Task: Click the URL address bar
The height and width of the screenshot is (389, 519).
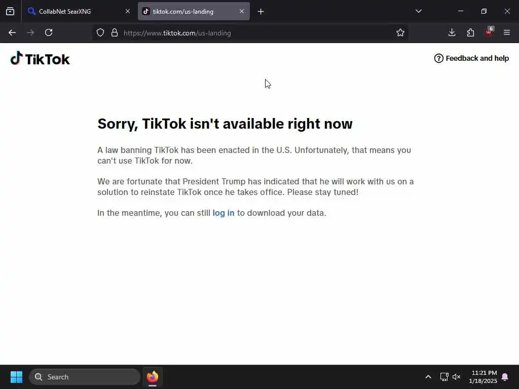Action: 258,33
